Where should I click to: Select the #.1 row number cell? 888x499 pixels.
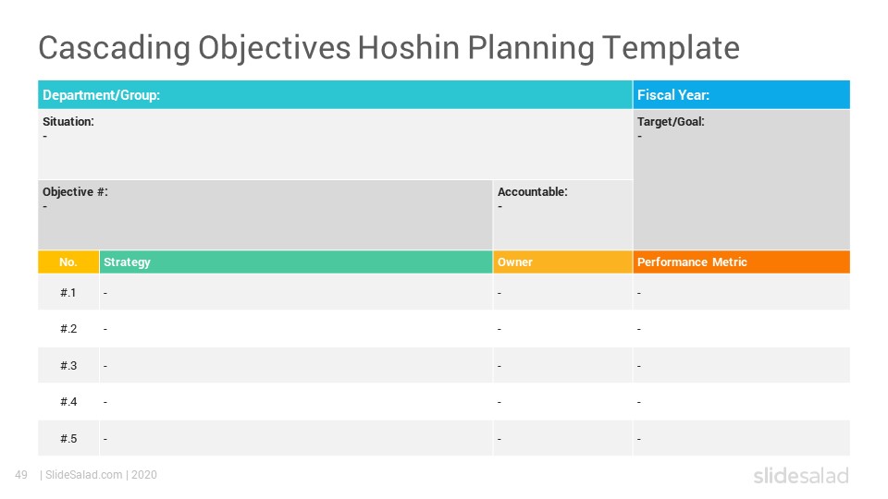pyautogui.click(x=68, y=293)
